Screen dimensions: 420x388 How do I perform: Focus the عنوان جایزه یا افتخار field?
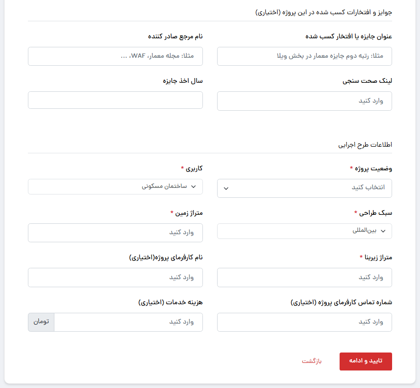coord(304,56)
